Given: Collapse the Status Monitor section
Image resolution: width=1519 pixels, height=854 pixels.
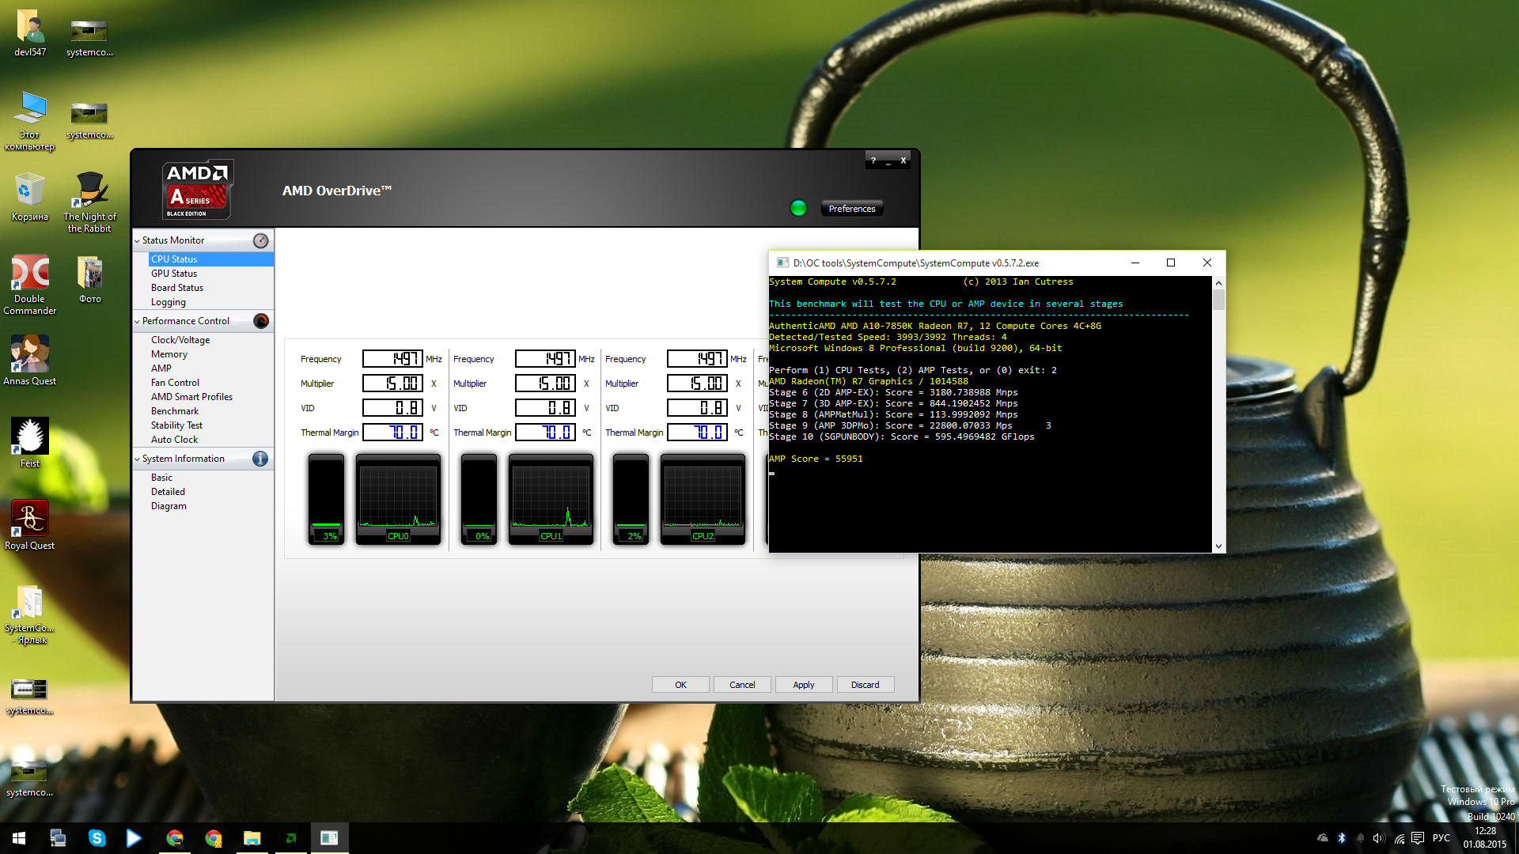Looking at the screenshot, I should point(137,241).
